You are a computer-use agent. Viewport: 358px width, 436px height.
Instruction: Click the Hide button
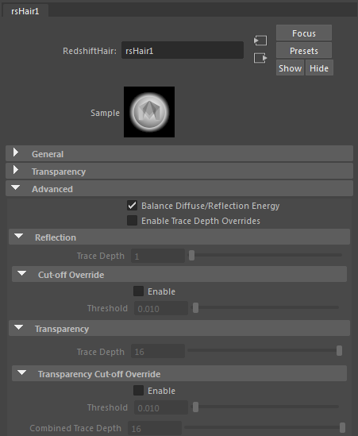[319, 68]
